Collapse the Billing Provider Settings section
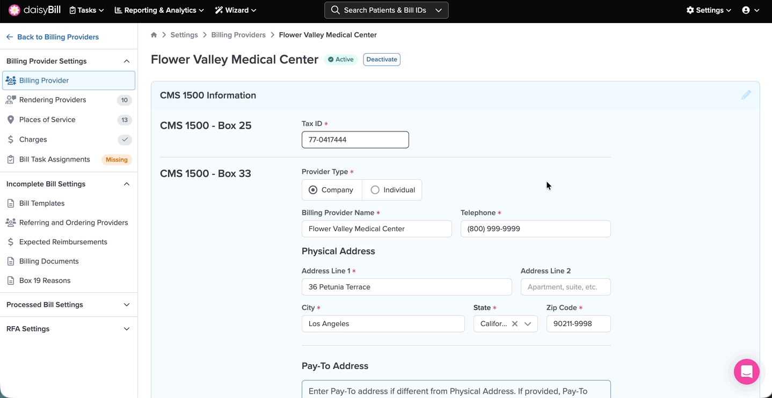This screenshot has height=398, width=772. click(127, 61)
